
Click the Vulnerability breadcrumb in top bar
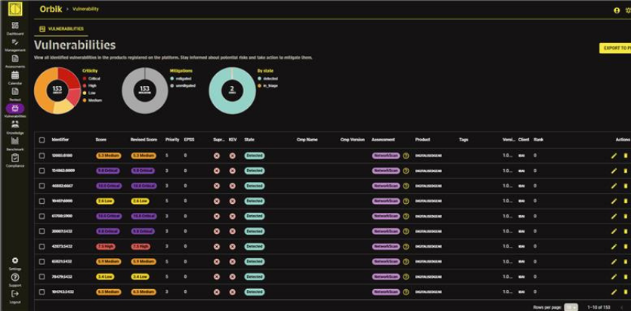[85, 9]
